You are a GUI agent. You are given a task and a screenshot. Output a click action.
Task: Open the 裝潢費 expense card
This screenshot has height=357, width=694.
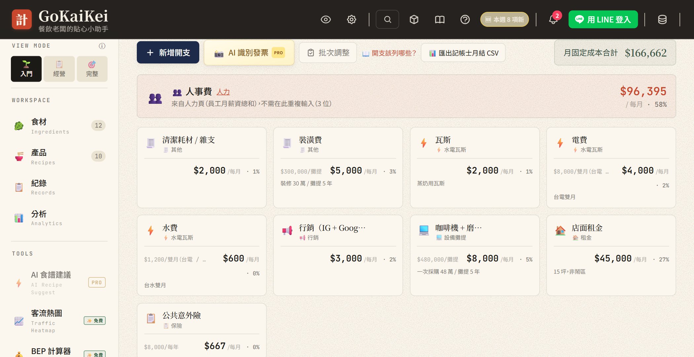click(x=338, y=168)
